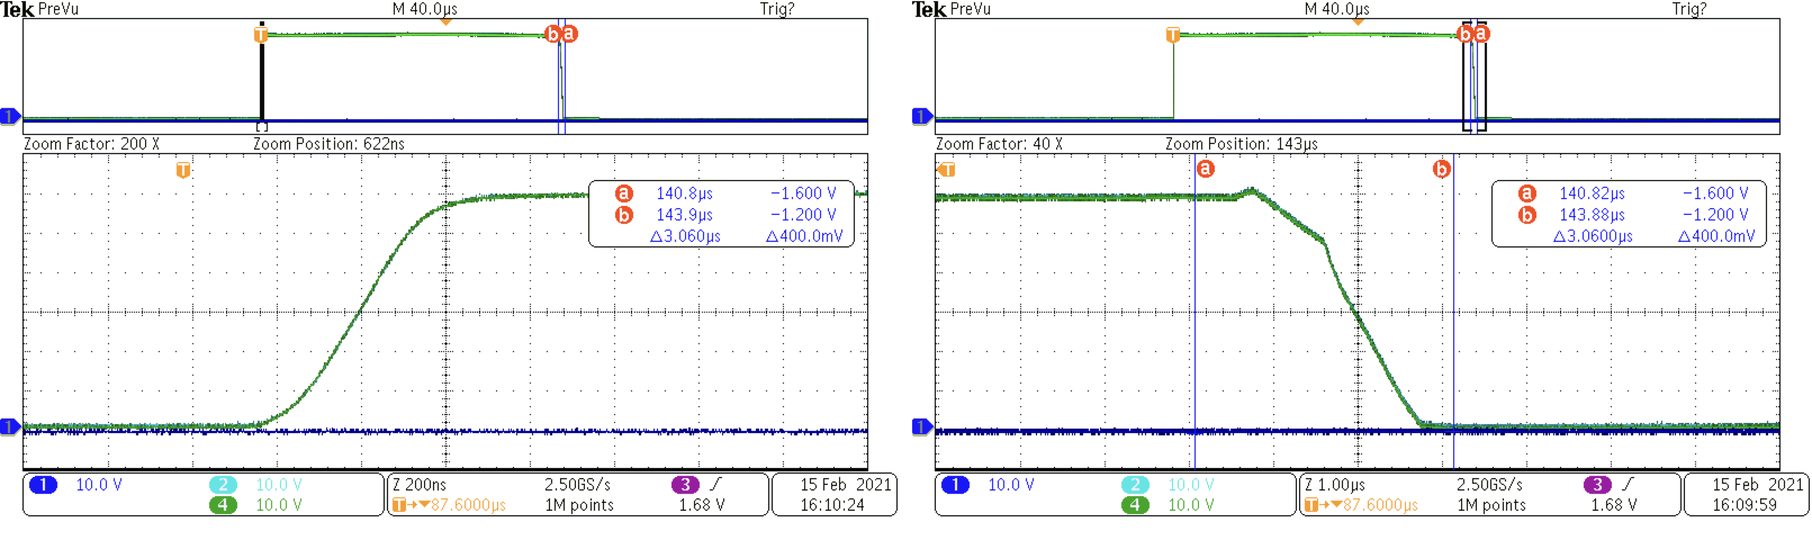Click red cursor b icon beside 143.88µs readout
The image size is (1812, 540).
coord(1527,215)
